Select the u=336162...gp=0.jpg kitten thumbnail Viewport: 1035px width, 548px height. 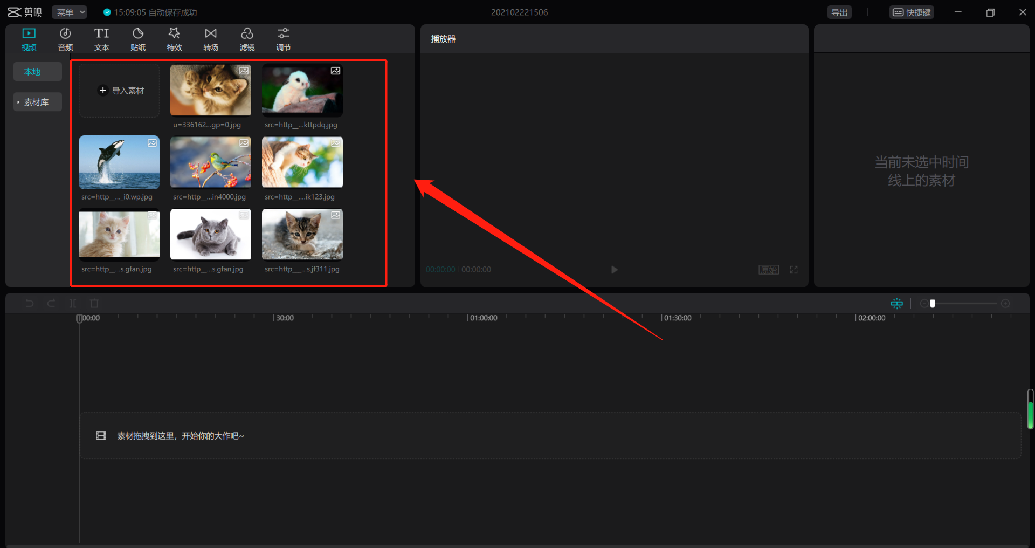pyautogui.click(x=211, y=90)
